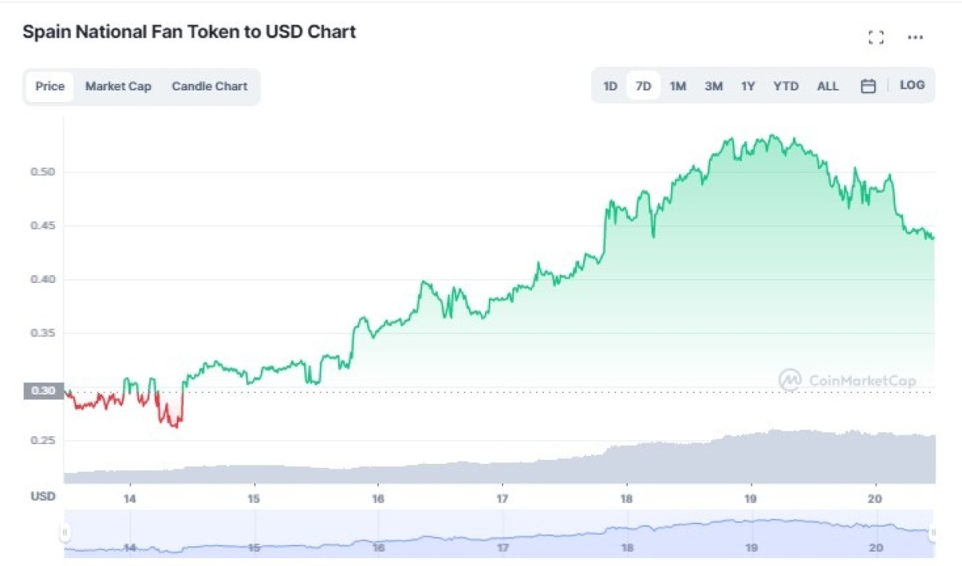Toggle the LOG scale option

tap(912, 85)
